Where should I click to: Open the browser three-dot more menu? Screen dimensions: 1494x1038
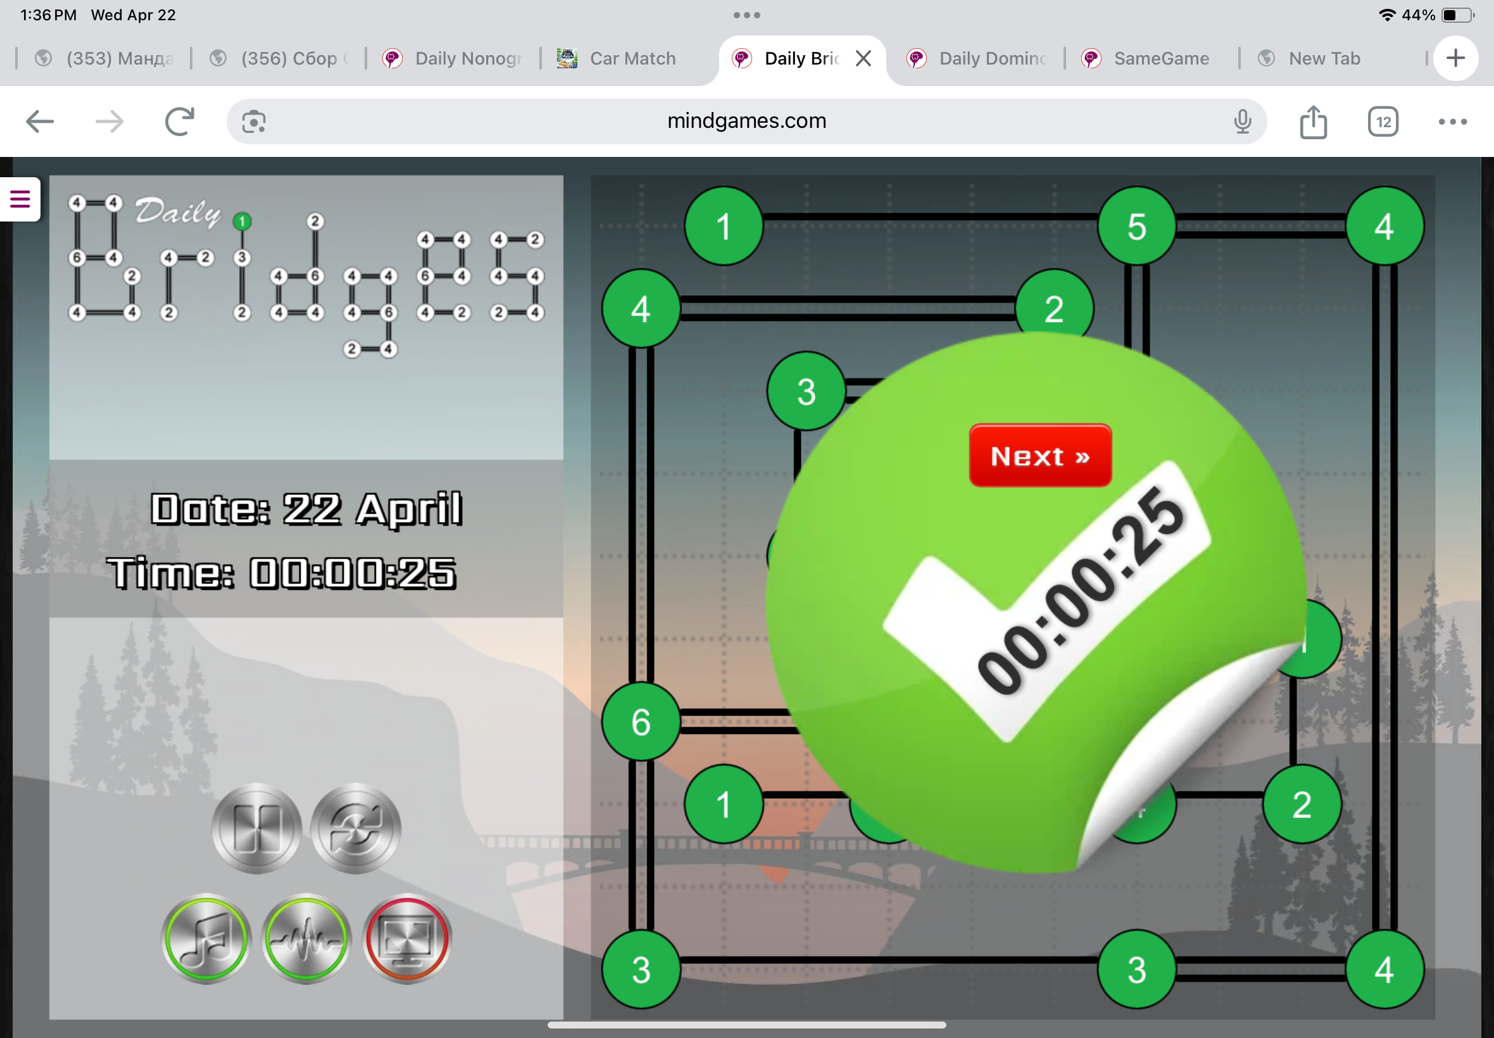1452,122
